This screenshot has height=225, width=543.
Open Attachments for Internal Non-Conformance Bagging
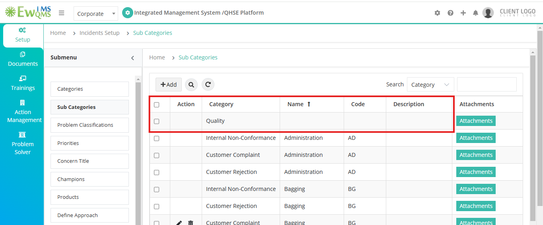[x=476, y=189]
